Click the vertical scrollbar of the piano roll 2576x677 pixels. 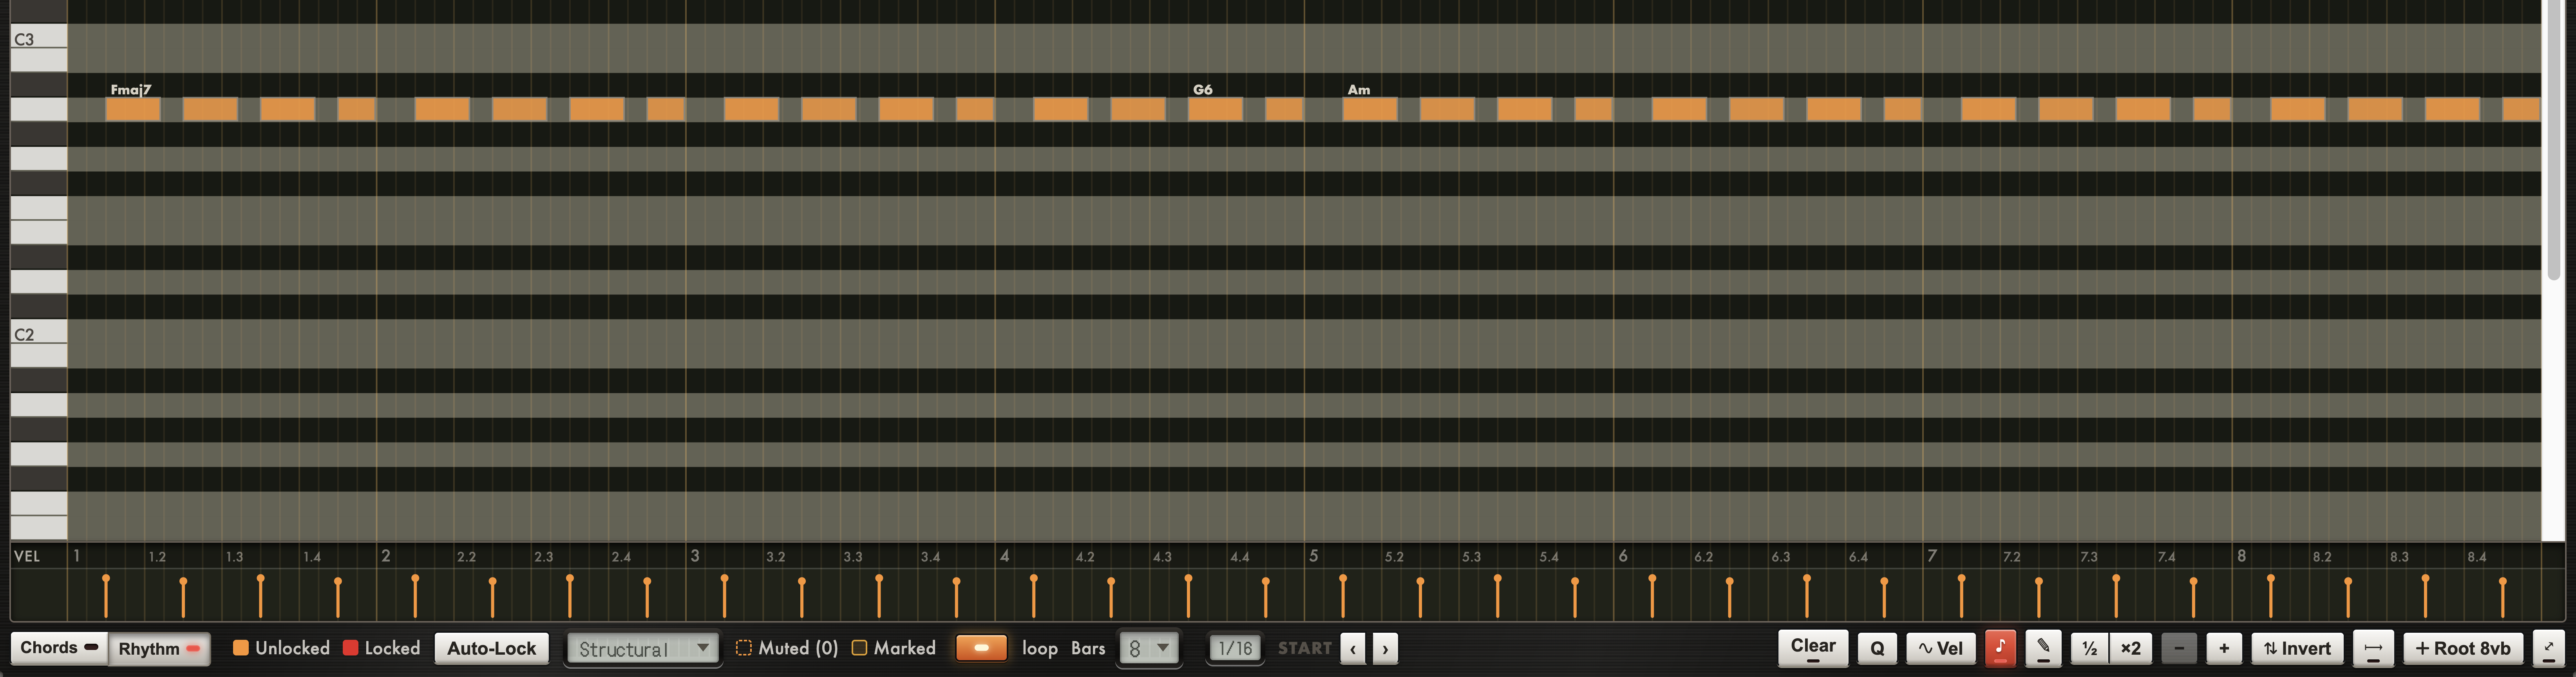tap(2554, 140)
